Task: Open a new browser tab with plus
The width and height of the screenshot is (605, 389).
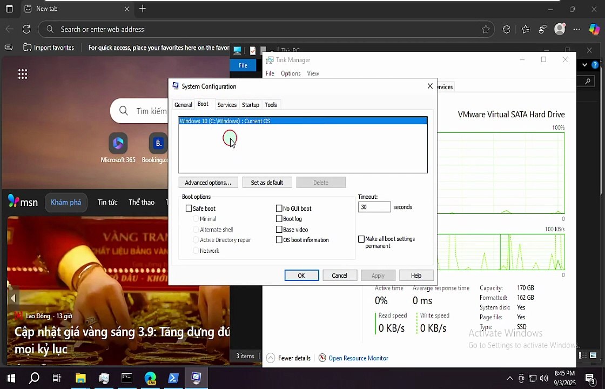Action: click(x=143, y=9)
